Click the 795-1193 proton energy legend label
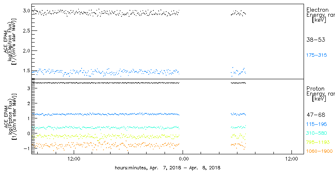The height and width of the screenshot is (171, 335). coord(318,142)
